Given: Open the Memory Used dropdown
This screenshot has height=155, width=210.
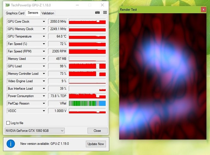Looking at the screenshot, I should tap(44, 59).
